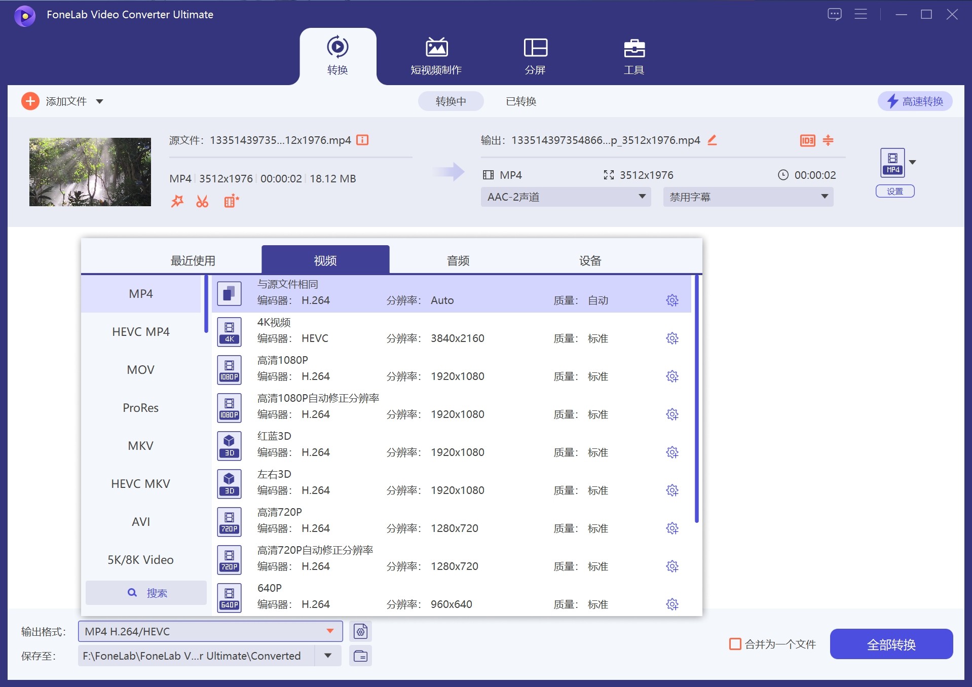972x687 pixels.
Task: Click the custom profile settings icon beside output format
Action: pyautogui.click(x=360, y=632)
